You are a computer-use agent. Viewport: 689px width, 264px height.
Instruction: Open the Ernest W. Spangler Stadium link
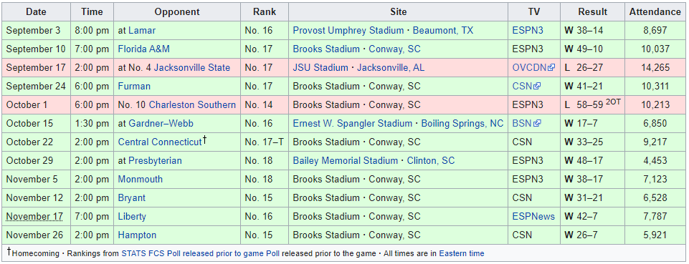click(353, 124)
